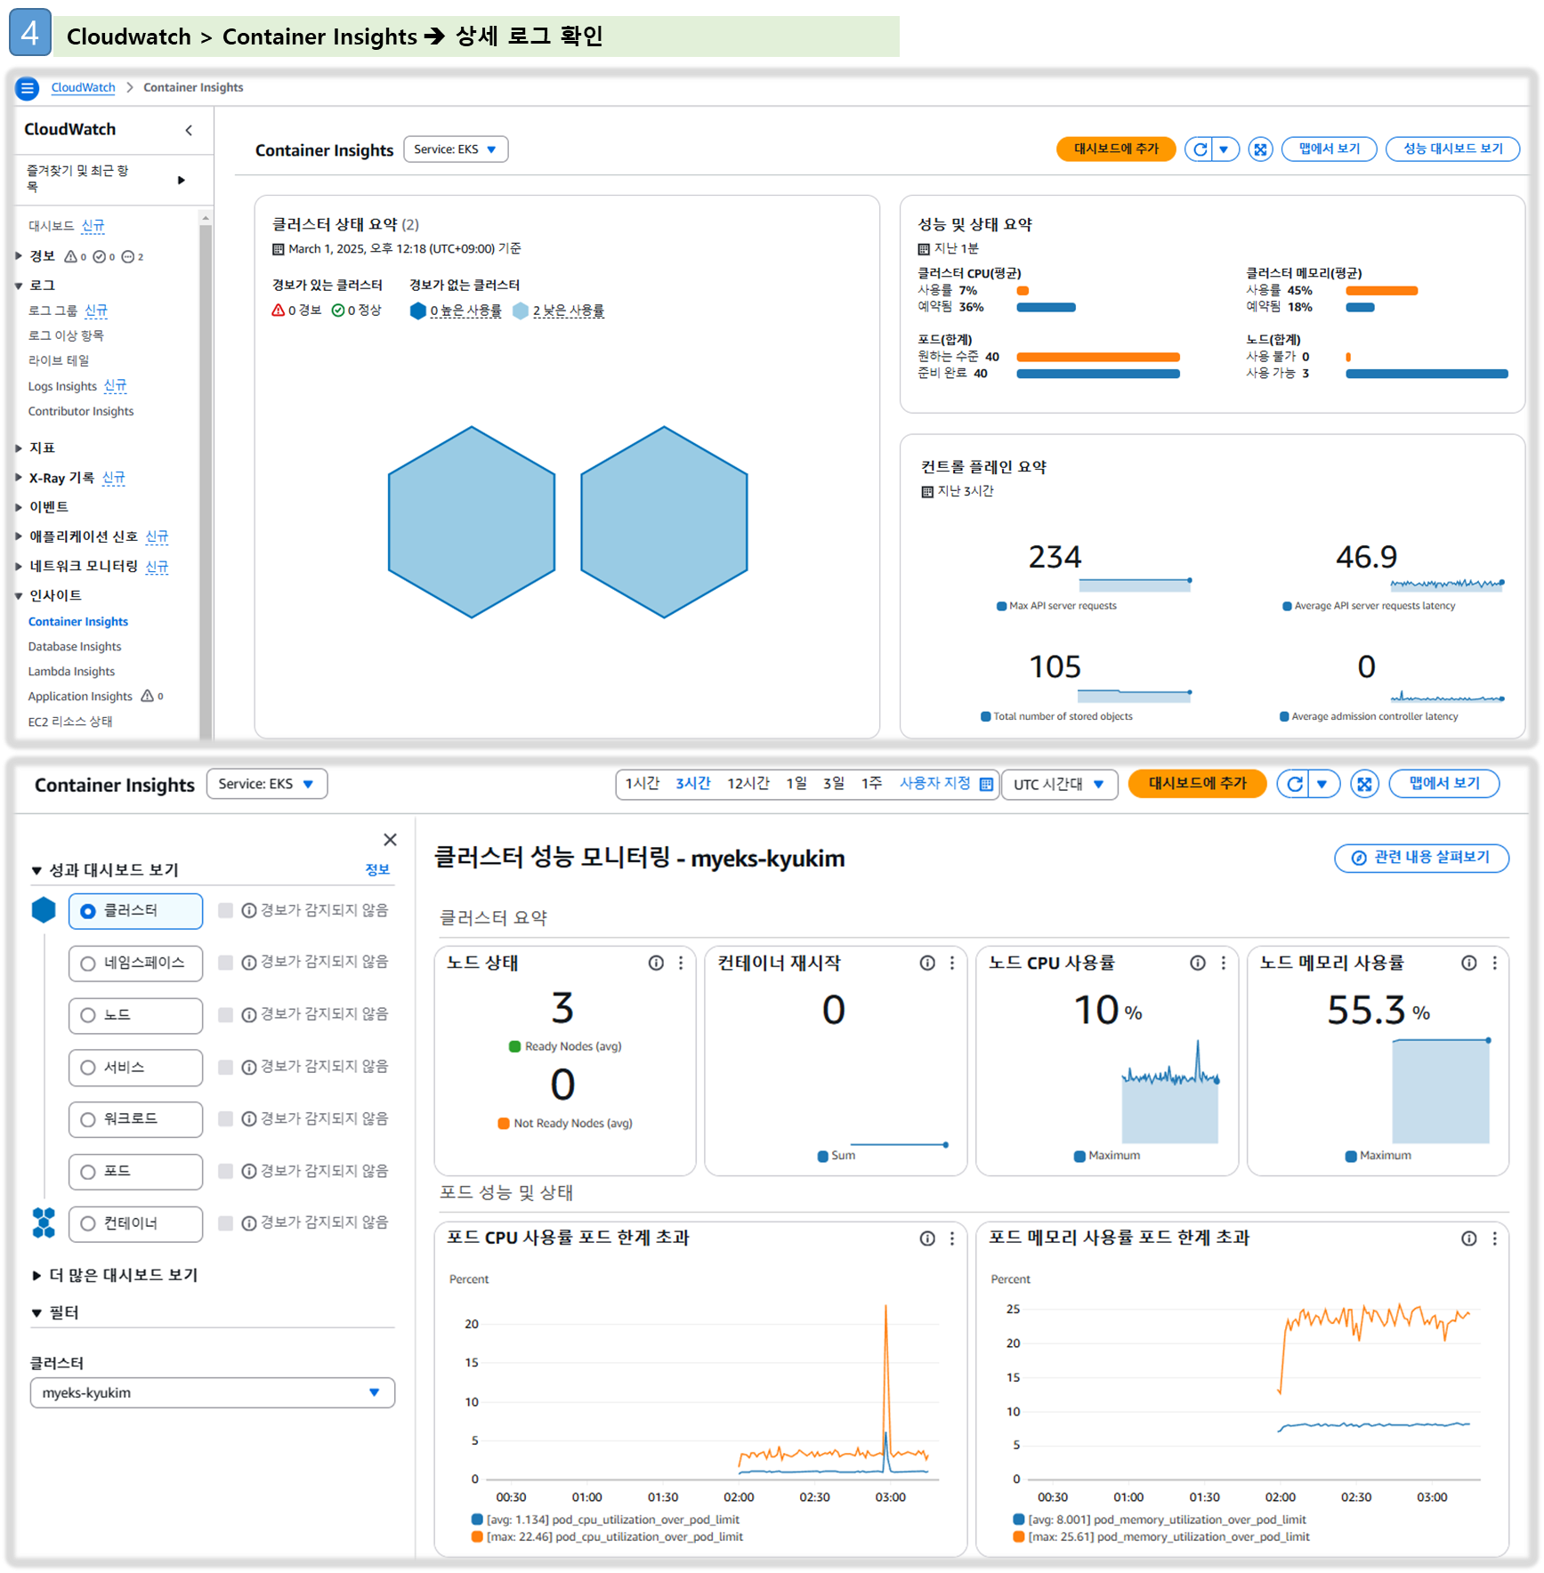Open the refresh interval dropdown arrow in top toolbar
1544x1573 pixels.
click(1225, 149)
